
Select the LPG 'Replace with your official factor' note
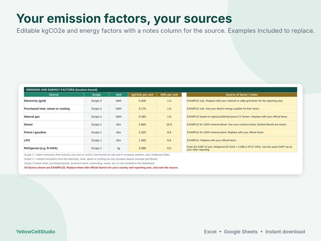[242, 140]
